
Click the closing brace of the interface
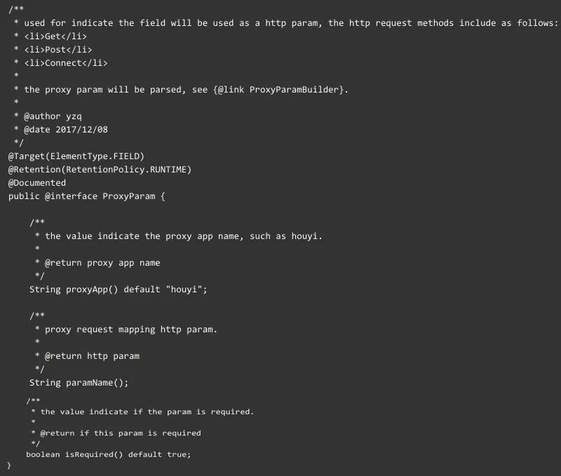[x=9, y=465]
